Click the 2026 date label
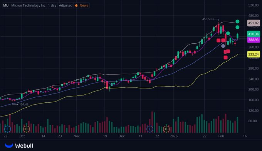The image size is (262, 151). [174, 136]
